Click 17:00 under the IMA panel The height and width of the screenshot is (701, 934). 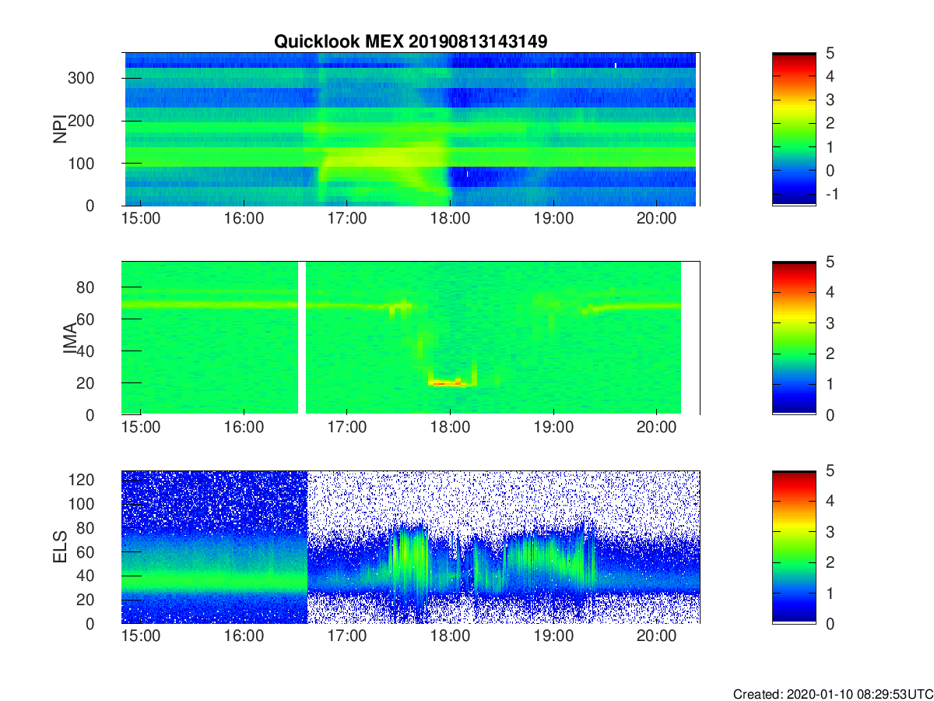pyautogui.click(x=347, y=428)
